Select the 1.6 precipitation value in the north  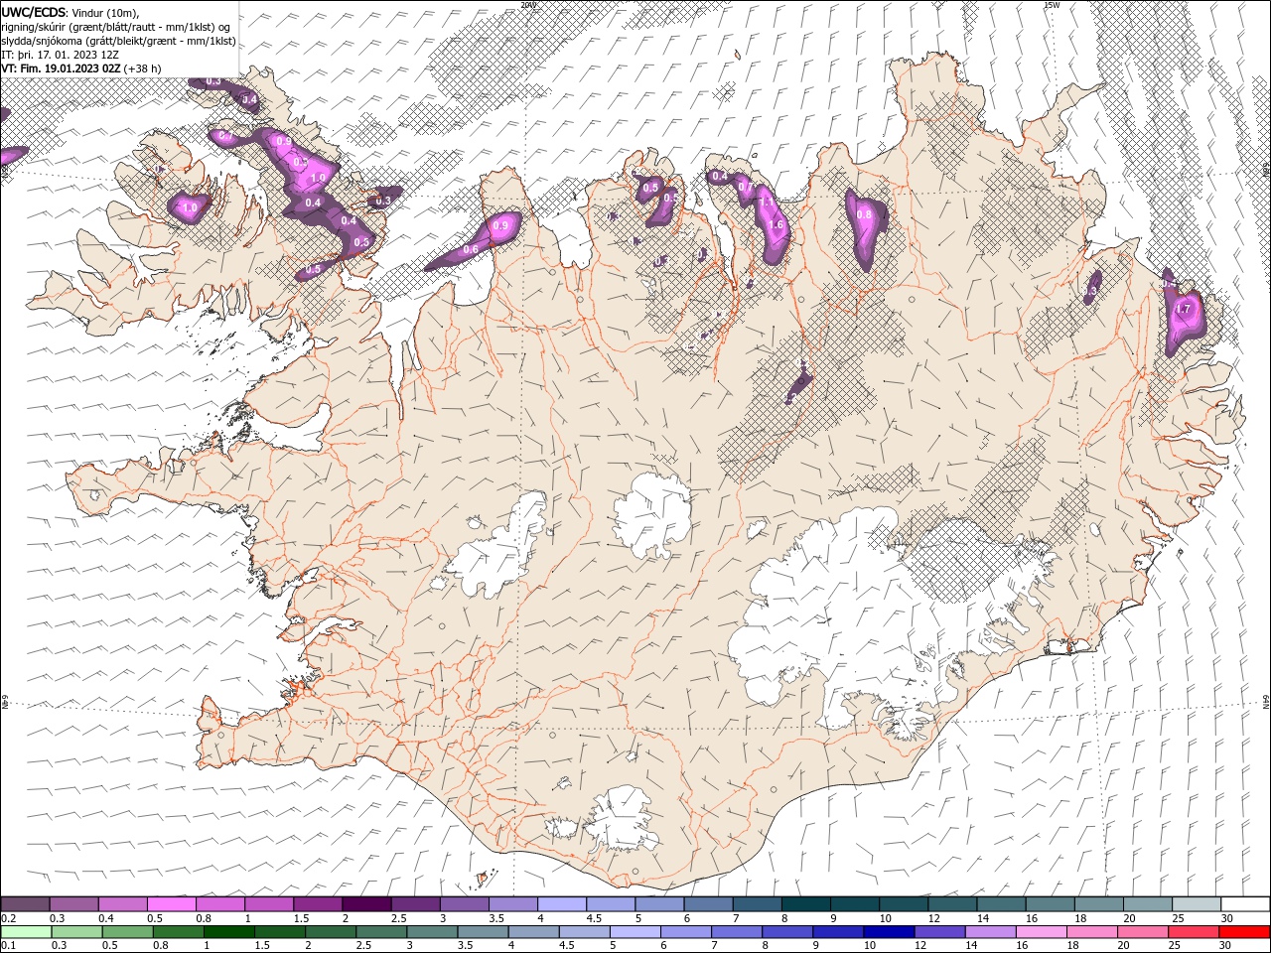click(x=777, y=225)
